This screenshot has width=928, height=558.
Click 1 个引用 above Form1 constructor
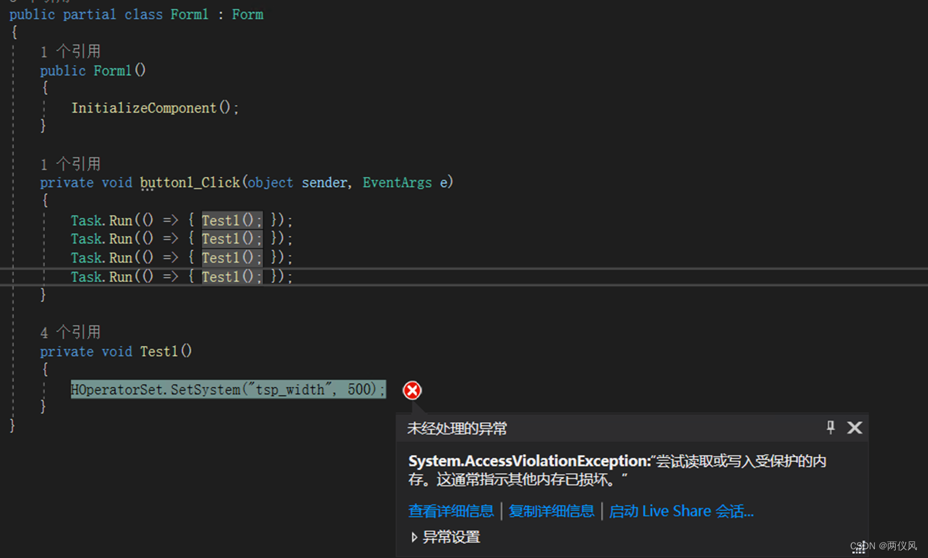point(70,52)
